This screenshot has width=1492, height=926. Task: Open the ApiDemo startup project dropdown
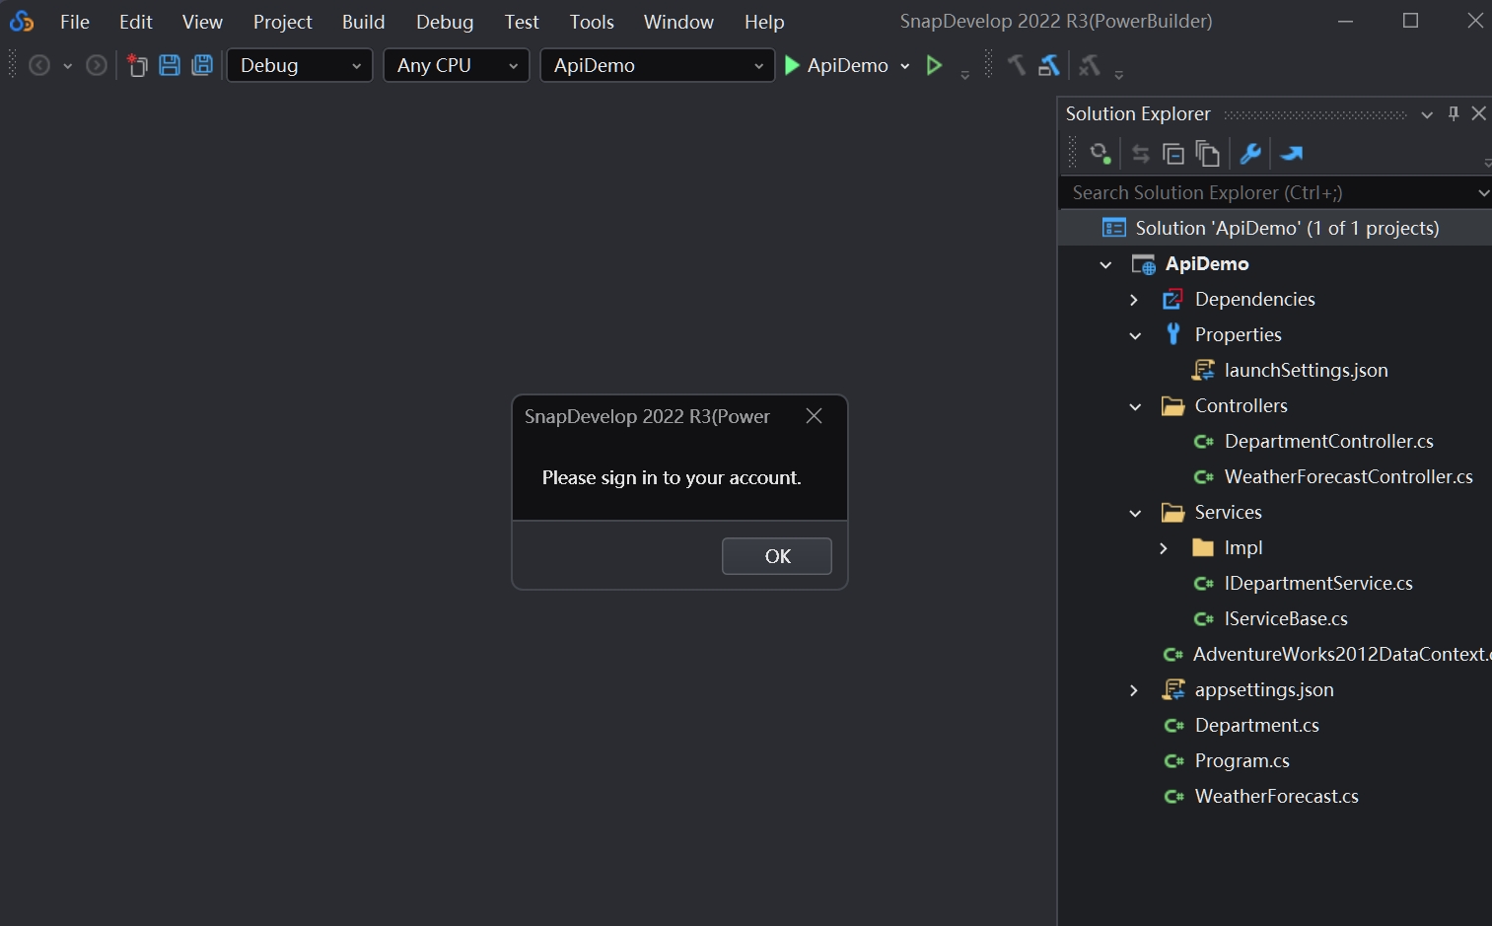[x=658, y=65]
